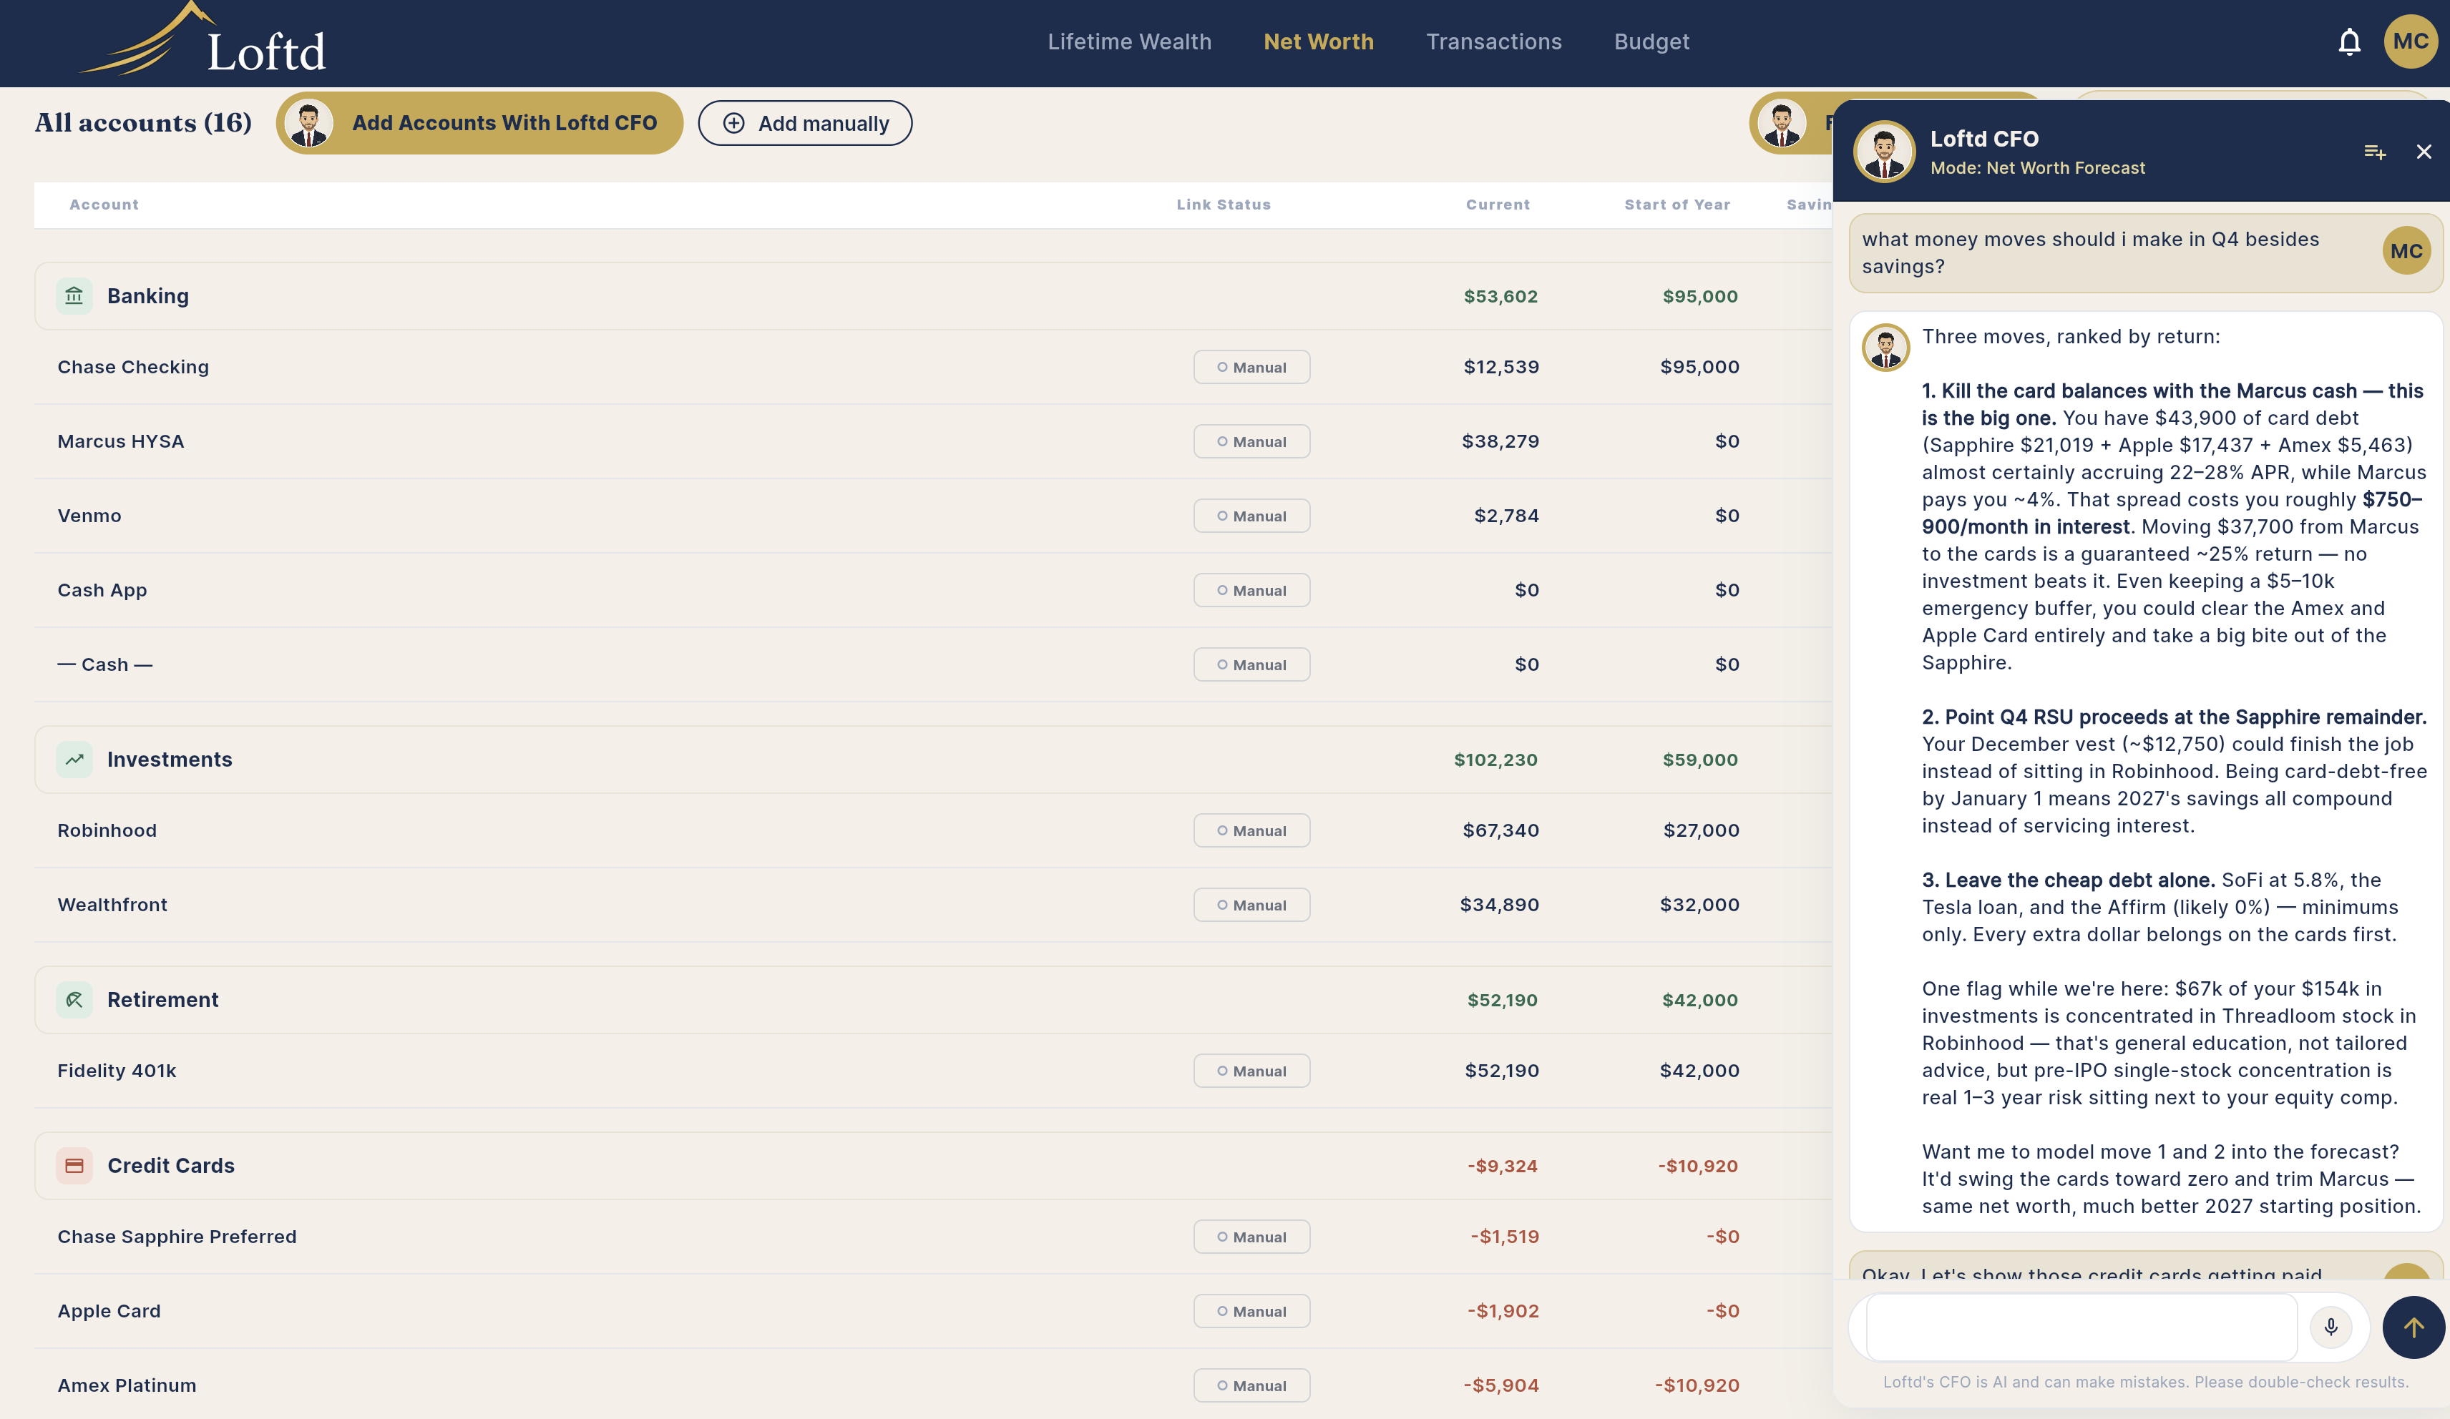Open the Wealthfront account row
Image resolution: width=2450 pixels, height=1419 pixels.
tap(933, 905)
